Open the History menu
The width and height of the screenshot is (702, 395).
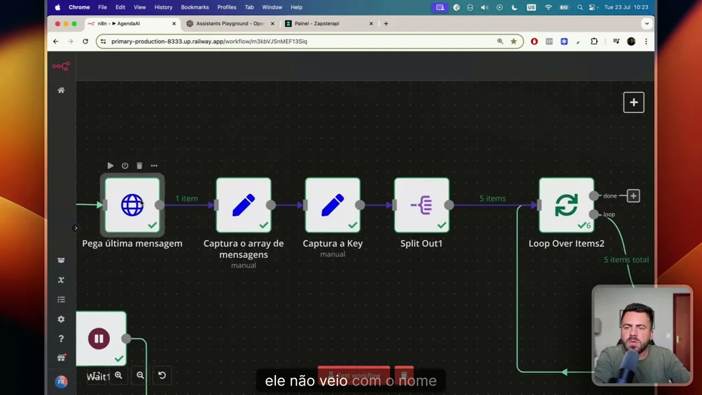click(163, 7)
